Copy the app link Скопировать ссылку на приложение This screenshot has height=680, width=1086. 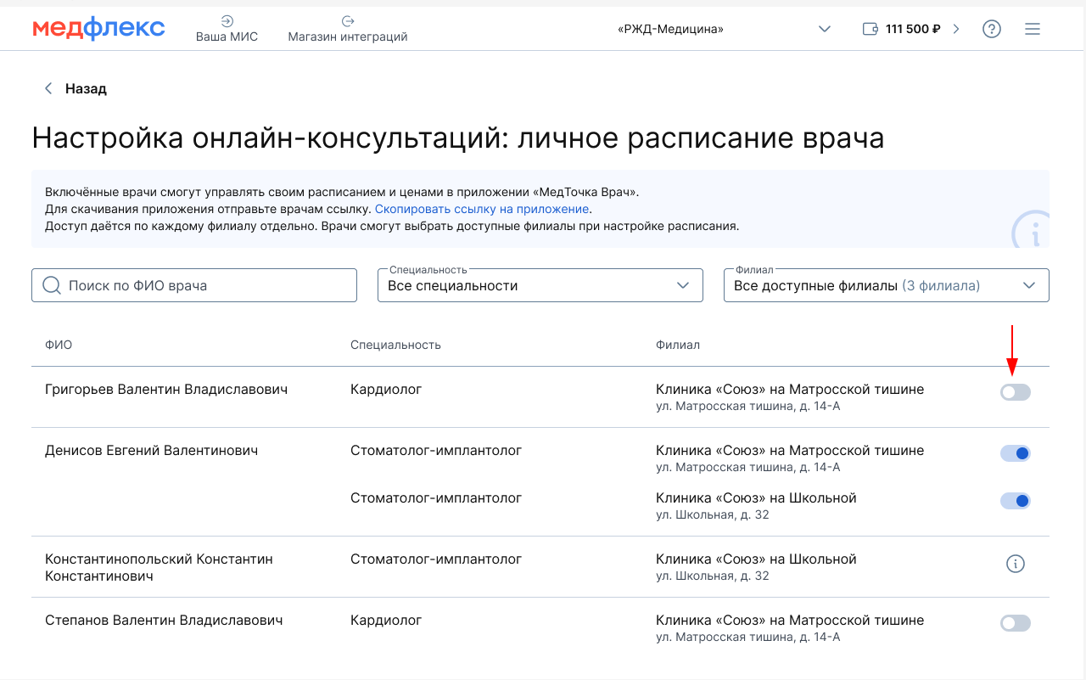click(482, 209)
